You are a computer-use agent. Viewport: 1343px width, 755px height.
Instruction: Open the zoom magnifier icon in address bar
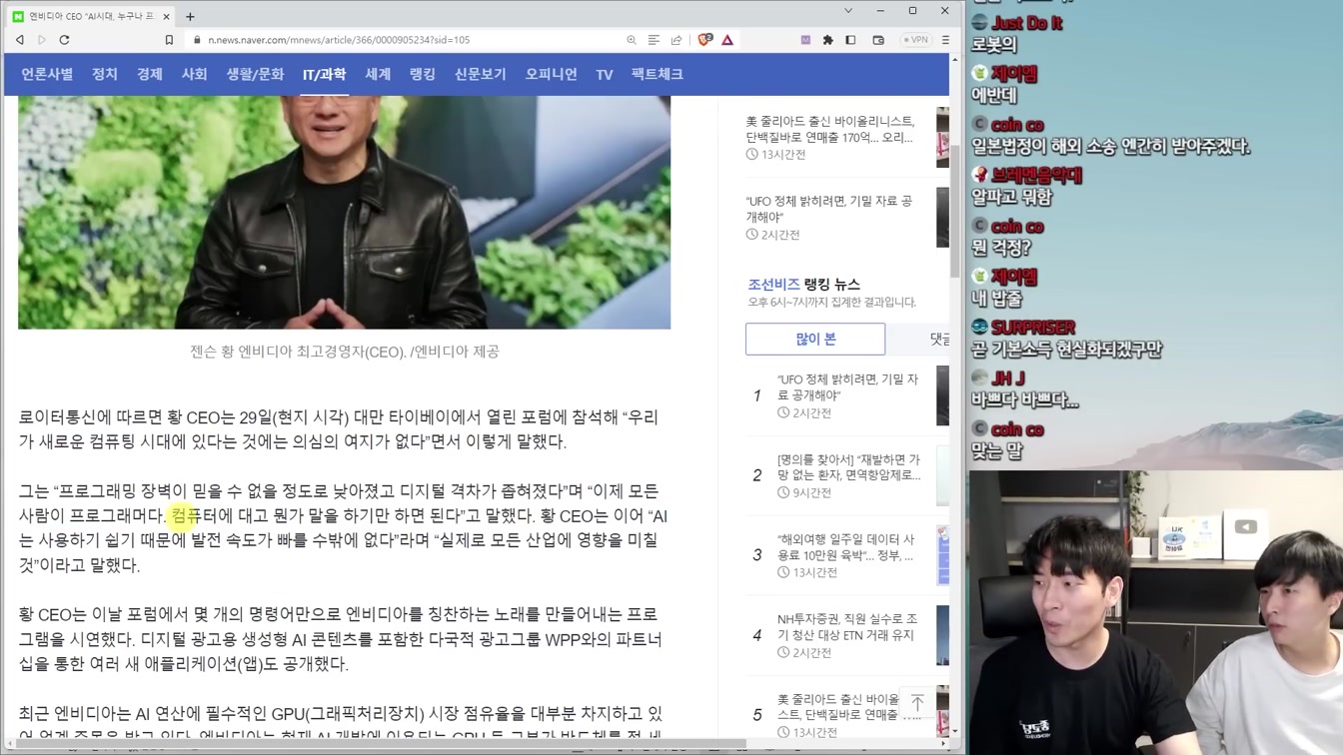[x=632, y=40]
